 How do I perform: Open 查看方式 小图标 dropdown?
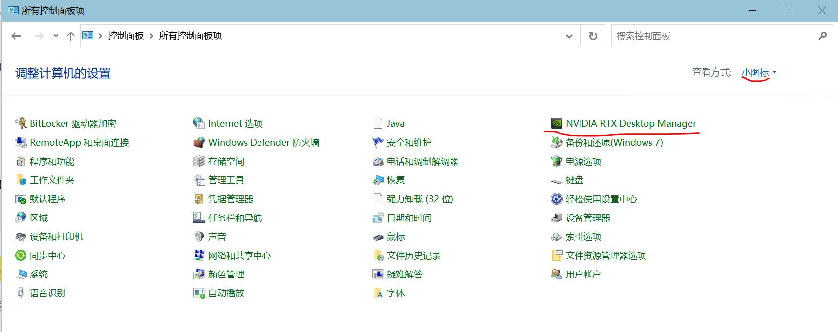click(x=759, y=73)
